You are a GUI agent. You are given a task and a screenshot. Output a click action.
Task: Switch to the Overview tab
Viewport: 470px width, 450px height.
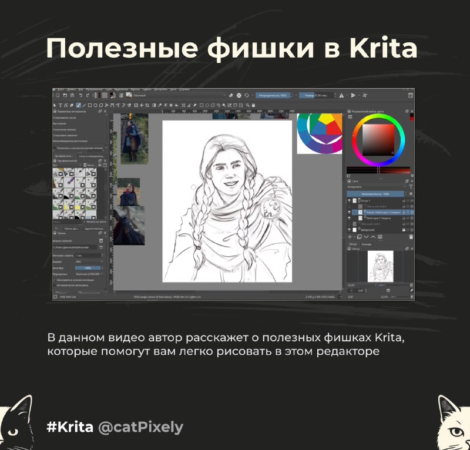tap(353, 244)
